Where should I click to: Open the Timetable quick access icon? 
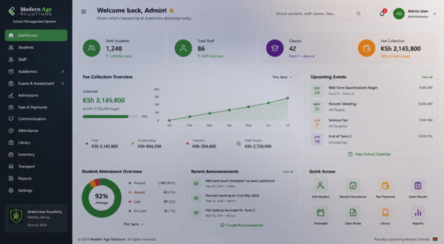point(320,212)
